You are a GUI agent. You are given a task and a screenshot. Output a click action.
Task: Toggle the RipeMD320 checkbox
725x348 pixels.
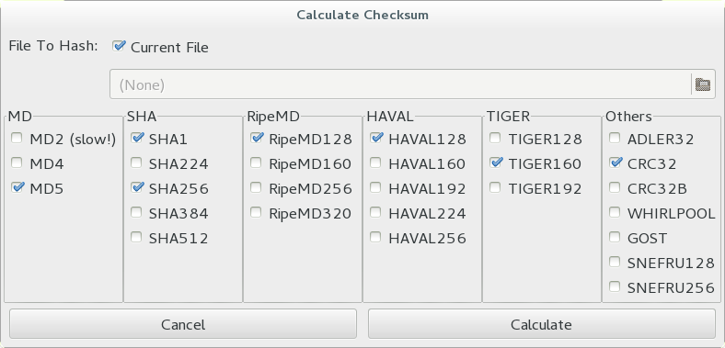click(256, 212)
